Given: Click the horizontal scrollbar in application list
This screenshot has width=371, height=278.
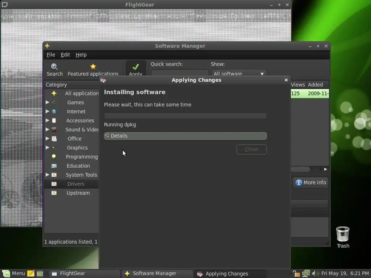Looking at the screenshot, I should tap(300, 169).
